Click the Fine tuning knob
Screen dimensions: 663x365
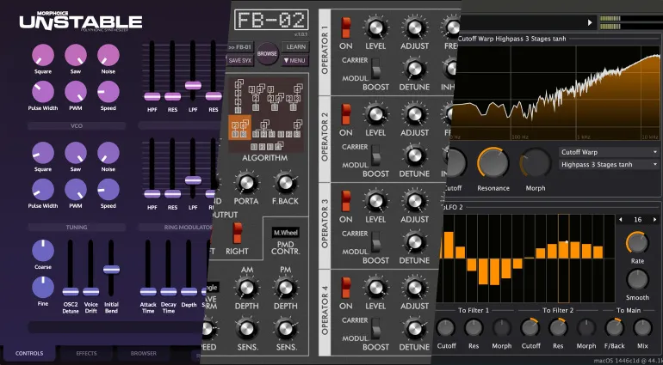tap(43, 288)
